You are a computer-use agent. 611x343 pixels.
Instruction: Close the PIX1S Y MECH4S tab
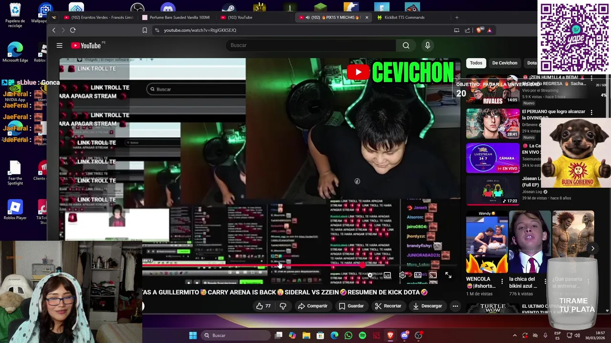(367, 18)
